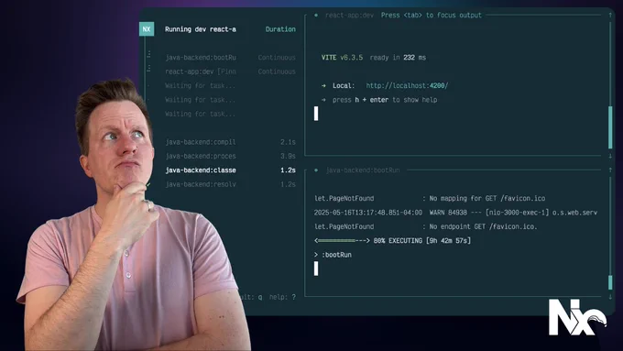Click the green status dot beside java-backend:bootRun title
Image resolution: width=623 pixels, height=351 pixels.
pos(316,170)
